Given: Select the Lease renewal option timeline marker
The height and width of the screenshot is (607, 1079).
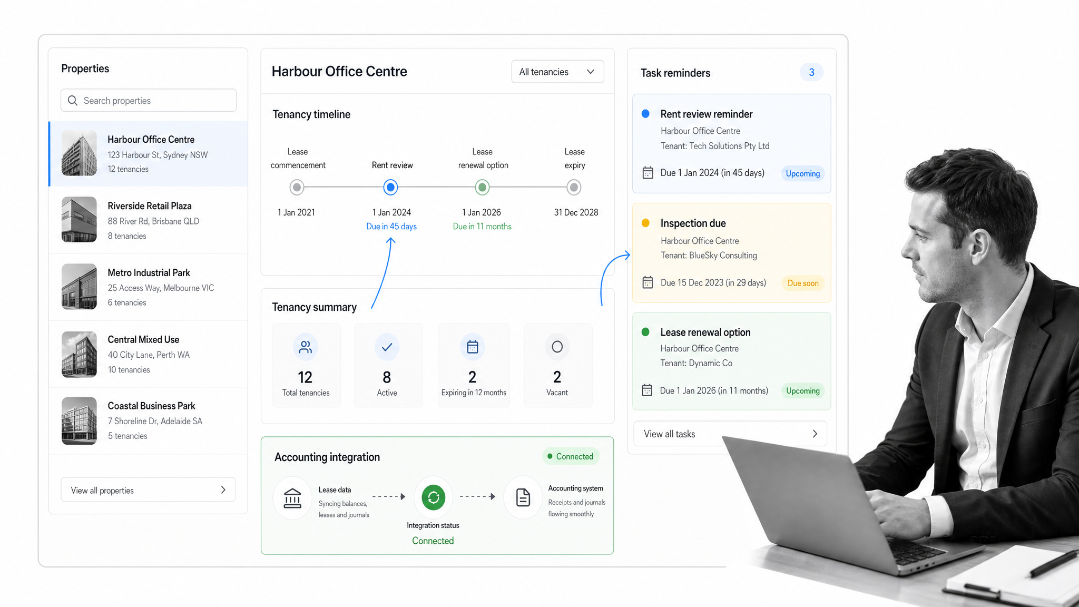Looking at the screenshot, I should 482,187.
